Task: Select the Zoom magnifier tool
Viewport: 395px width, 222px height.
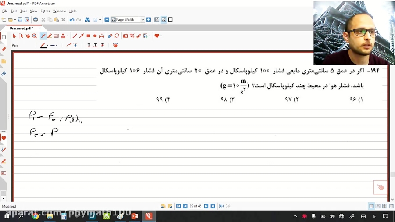Action: pyautogui.click(x=35, y=36)
